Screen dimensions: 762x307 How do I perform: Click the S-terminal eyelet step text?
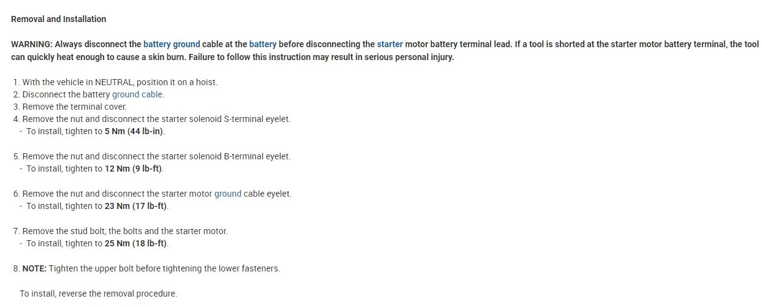click(x=156, y=119)
